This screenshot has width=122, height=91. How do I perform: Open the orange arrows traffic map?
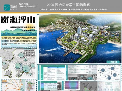pos(13,85)
